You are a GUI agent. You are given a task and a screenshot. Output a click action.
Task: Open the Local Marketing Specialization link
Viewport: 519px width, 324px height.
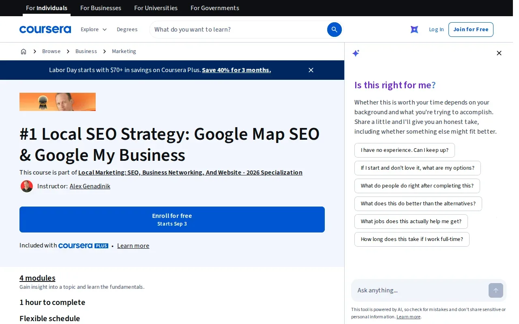pyautogui.click(x=190, y=173)
